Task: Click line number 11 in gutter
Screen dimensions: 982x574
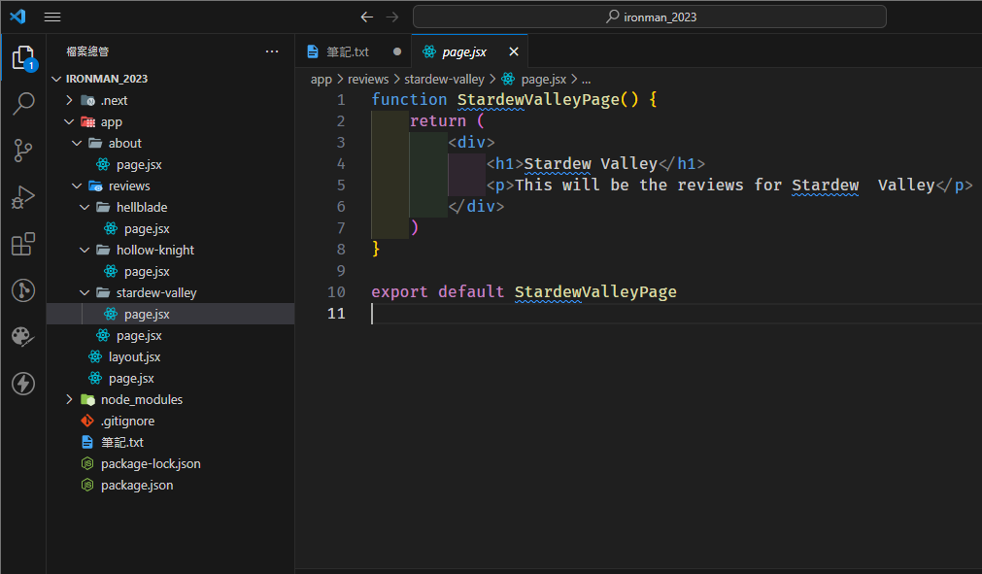Action: (336, 313)
